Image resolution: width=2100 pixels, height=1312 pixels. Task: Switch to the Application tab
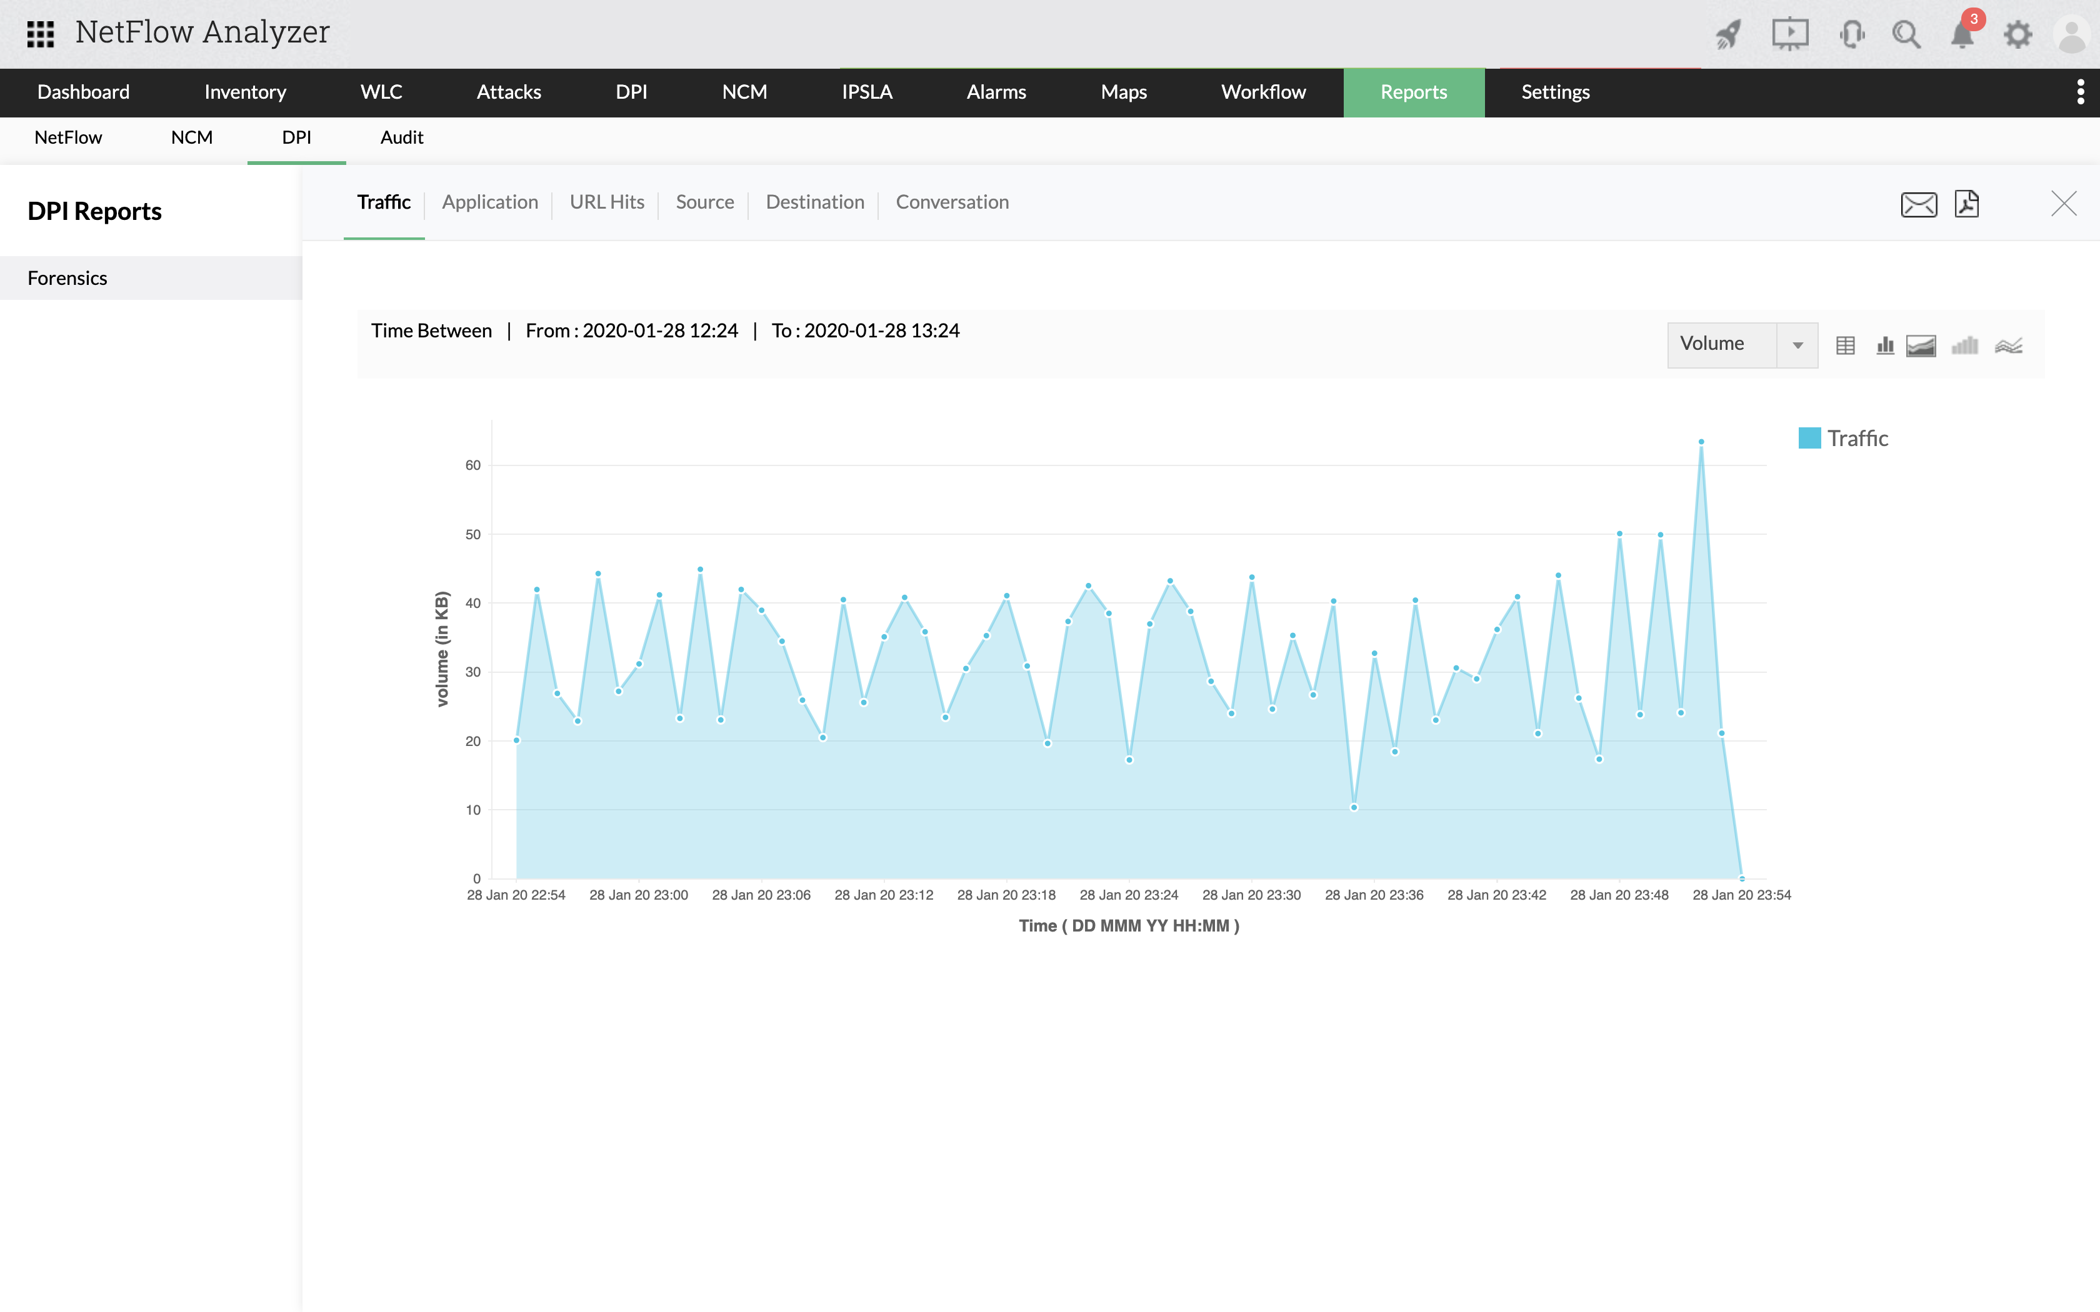point(489,202)
